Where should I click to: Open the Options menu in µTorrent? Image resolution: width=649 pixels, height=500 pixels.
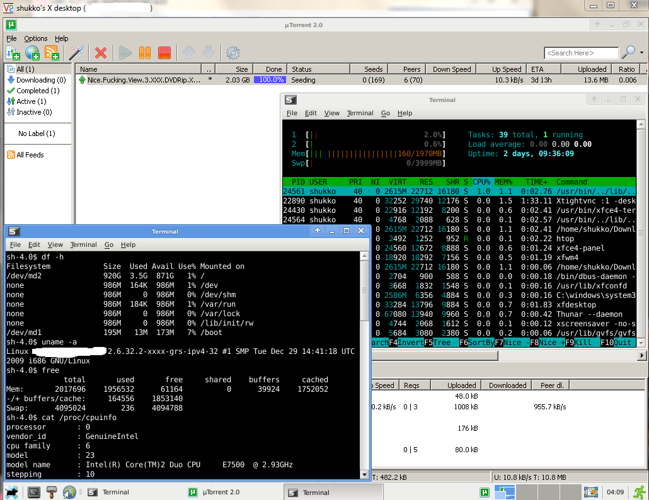[x=35, y=38]
